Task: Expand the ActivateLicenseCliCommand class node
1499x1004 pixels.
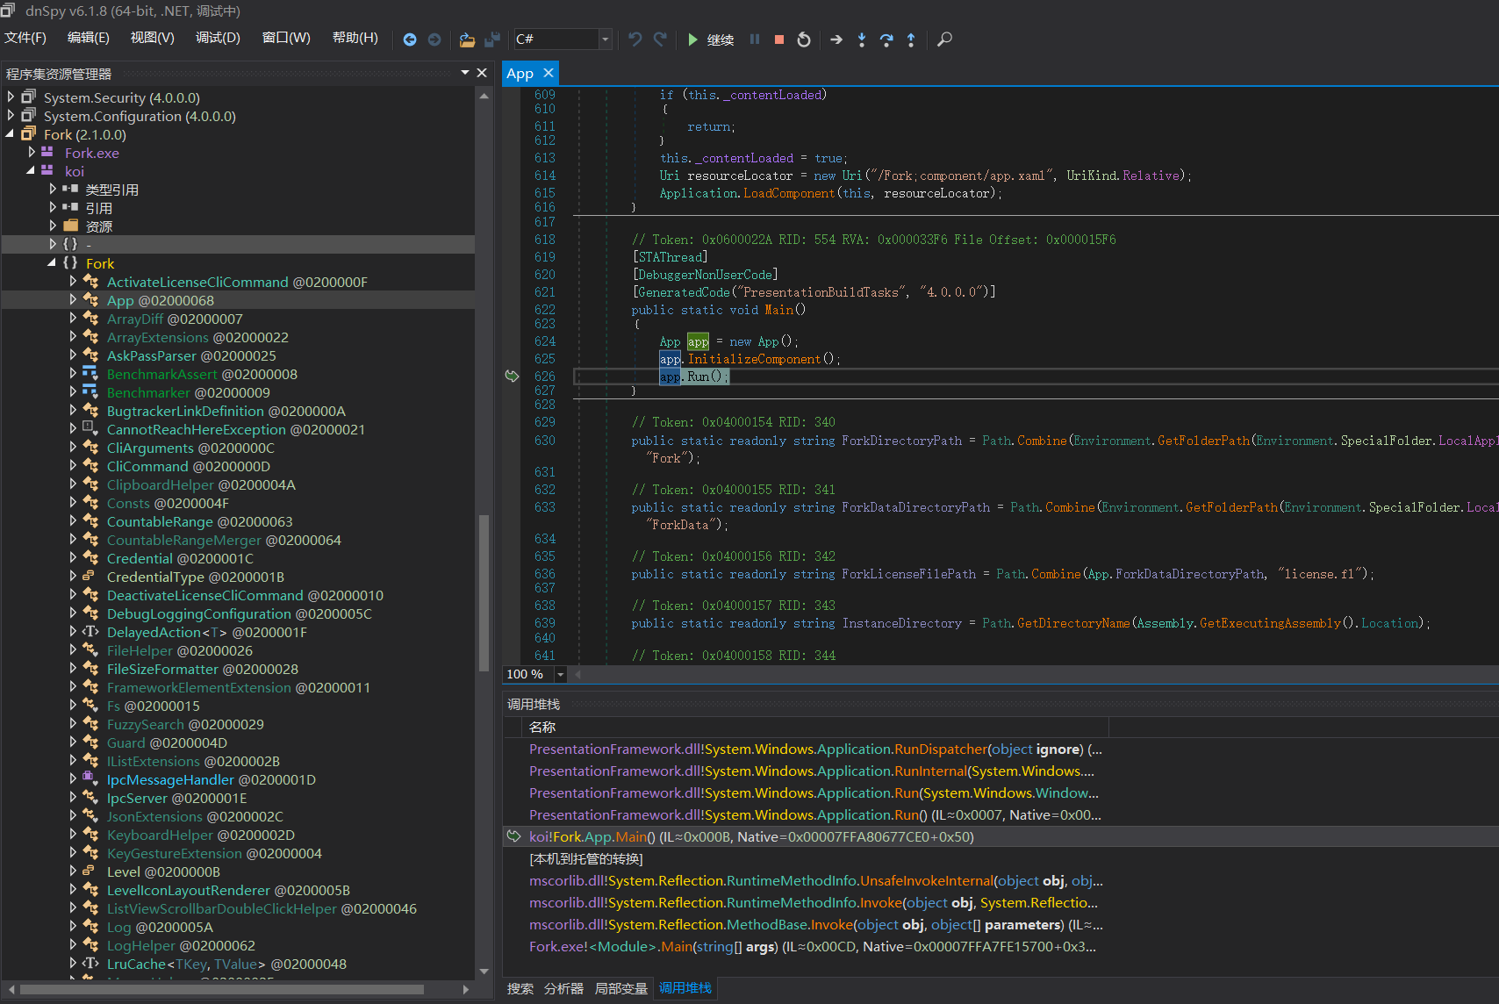Action: point(74,282)
